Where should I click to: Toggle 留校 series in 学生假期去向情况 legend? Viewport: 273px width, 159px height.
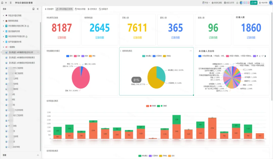70,56
